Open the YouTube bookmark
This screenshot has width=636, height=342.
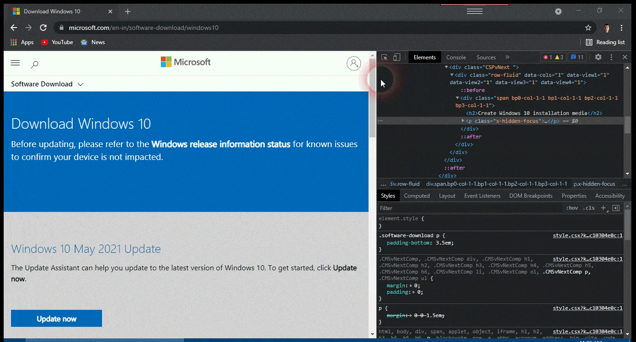(57, 42)
